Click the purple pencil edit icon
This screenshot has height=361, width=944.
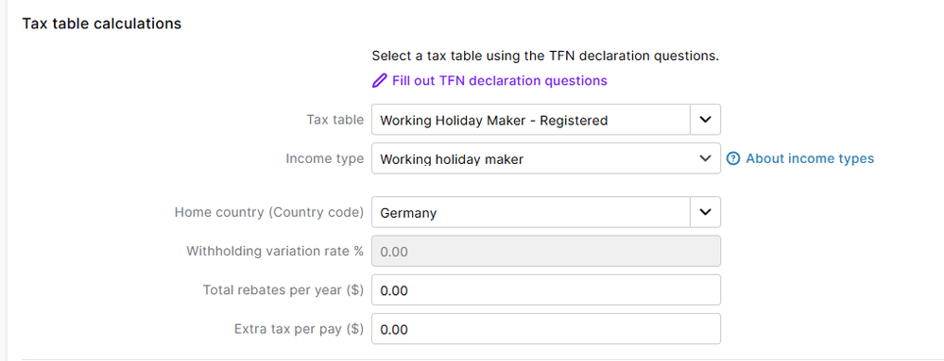(379, 80)
